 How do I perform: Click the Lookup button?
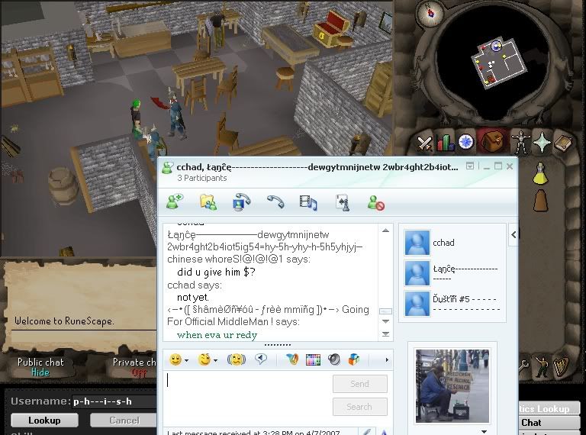point(44,420)
